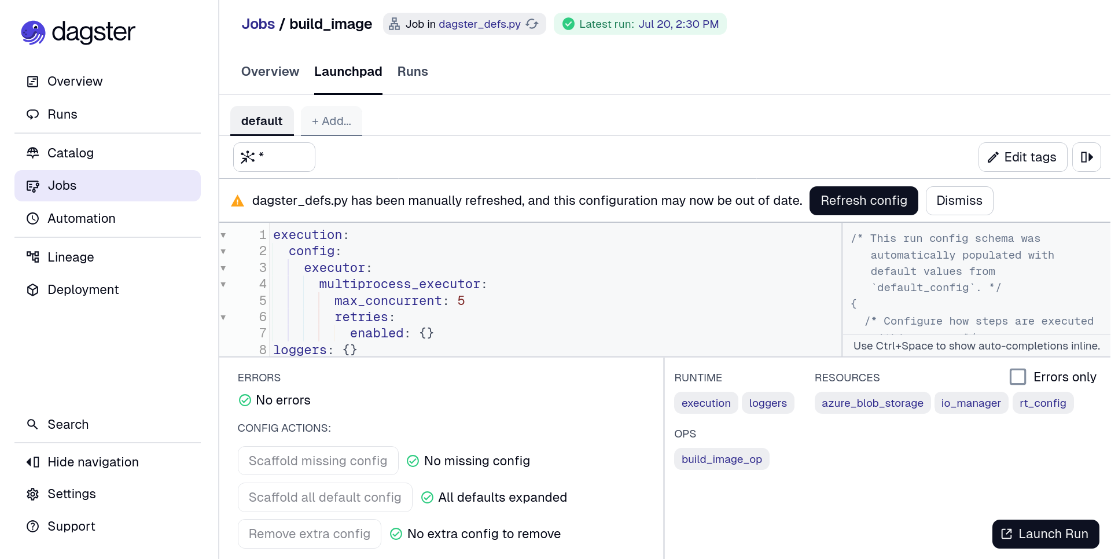
Task: Click Remove extra config button
Action: pyautogui.click(x=310, y=534)
